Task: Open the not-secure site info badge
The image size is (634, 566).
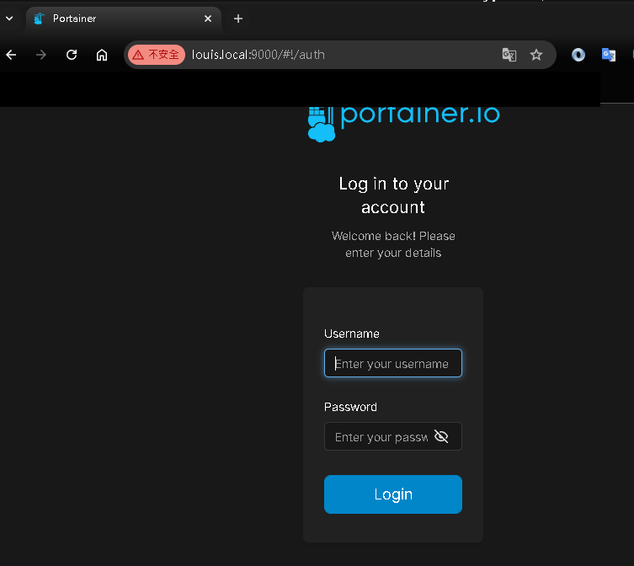Action: point(156,55)
